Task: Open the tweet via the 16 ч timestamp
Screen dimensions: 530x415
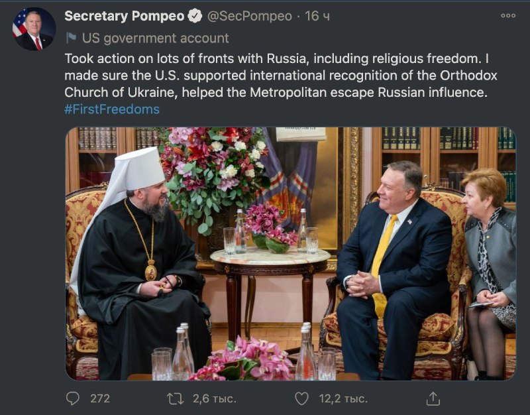Action: point(317,16)
